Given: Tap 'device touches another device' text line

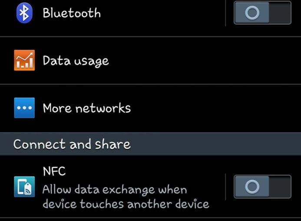Looking at the screenshot, I should point(126,204).
